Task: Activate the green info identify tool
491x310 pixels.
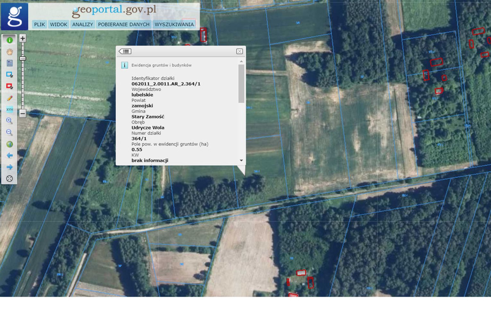Action: coord(10,40)
